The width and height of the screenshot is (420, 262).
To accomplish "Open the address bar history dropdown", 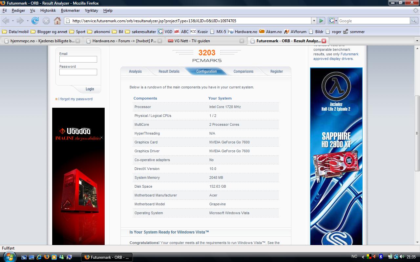I will click(314, 21).
